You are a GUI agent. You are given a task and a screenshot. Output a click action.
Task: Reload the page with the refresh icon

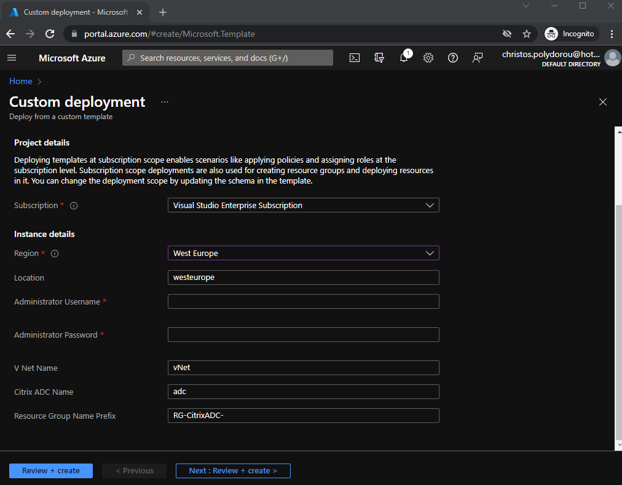(x=50, y=34)
